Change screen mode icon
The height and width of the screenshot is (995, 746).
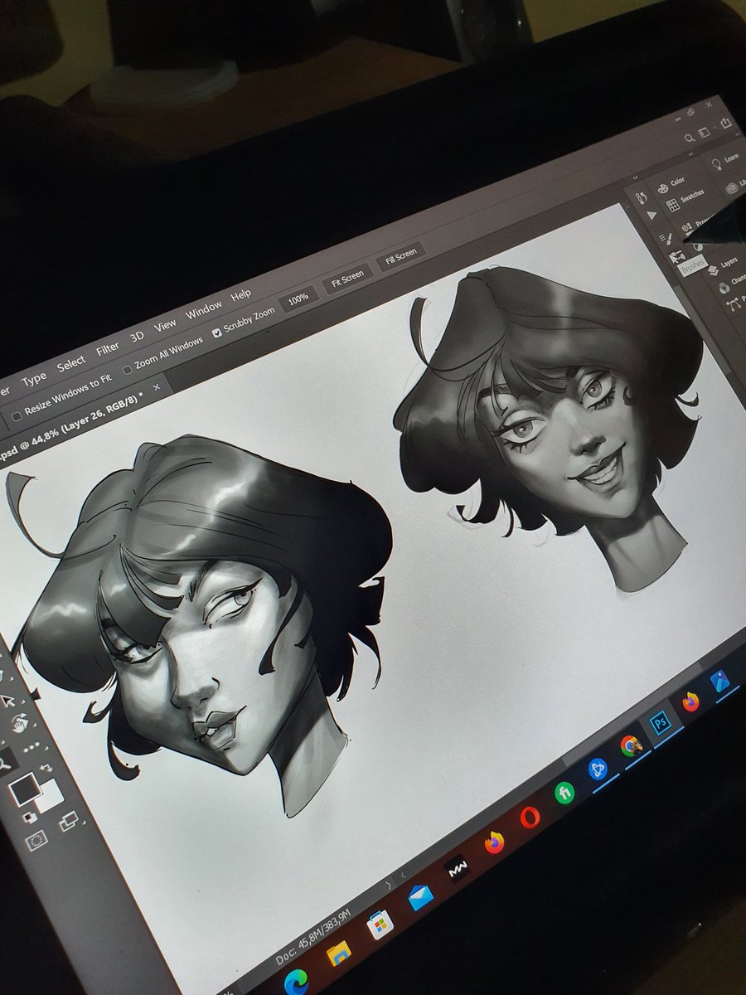tap(68, 822)
